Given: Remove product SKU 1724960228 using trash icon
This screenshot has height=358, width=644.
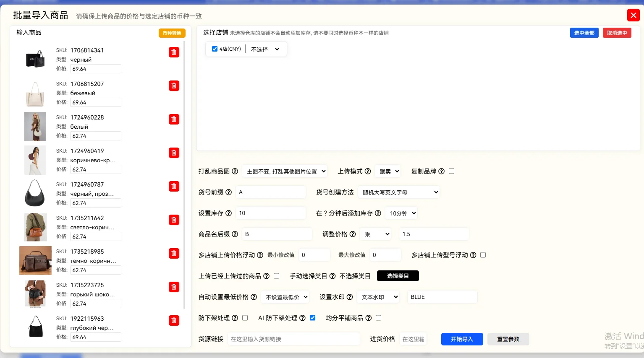Looking at the screenshot, I should (x=174, y=119).
